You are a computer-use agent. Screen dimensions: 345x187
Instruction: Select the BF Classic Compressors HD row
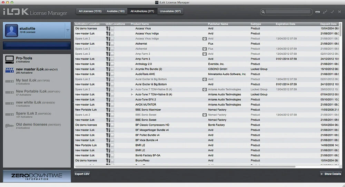coord(207,125)
